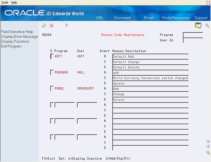Click the Reason Code Maintenance title
The height and width of the screenshot is (162, 211).
point(123,35)
